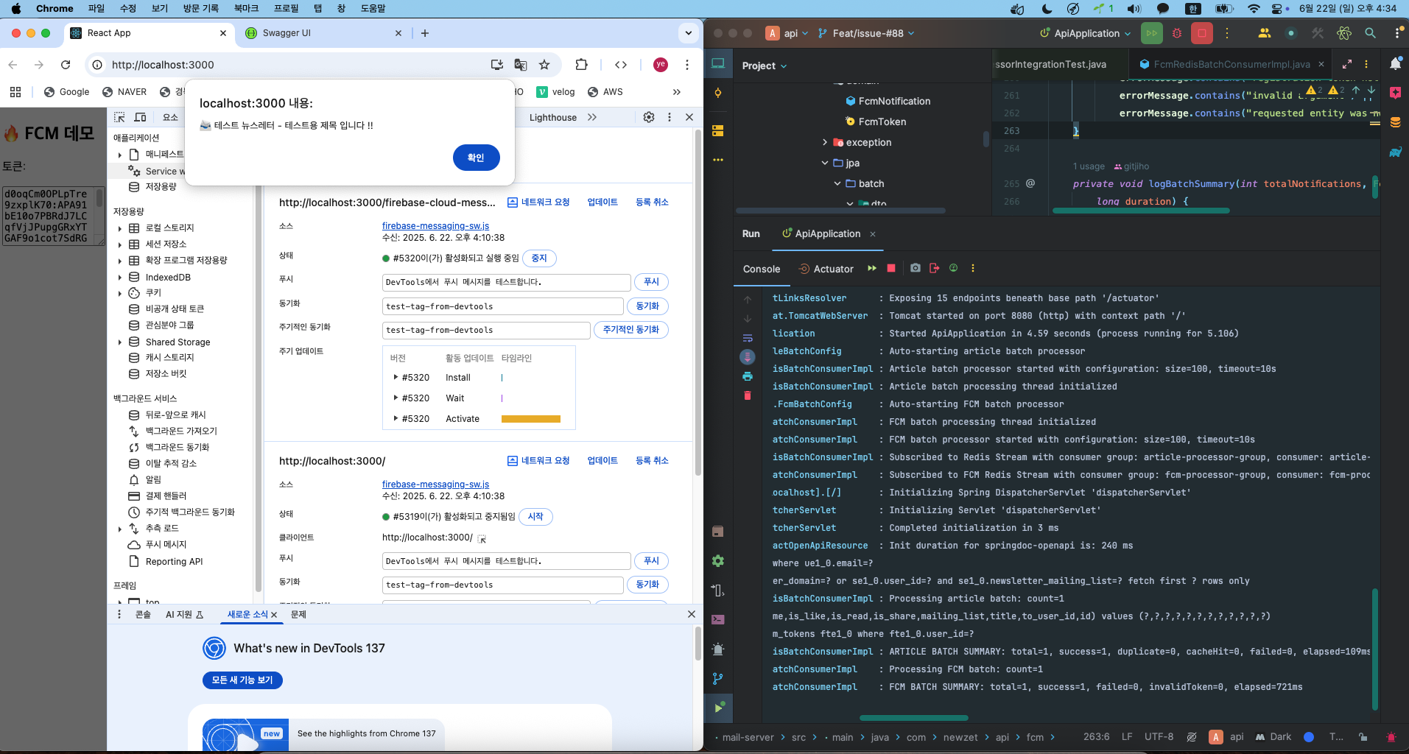
Task: Toggle scroll-to-end in the IntelliJ console
Action: pos(748,357)
